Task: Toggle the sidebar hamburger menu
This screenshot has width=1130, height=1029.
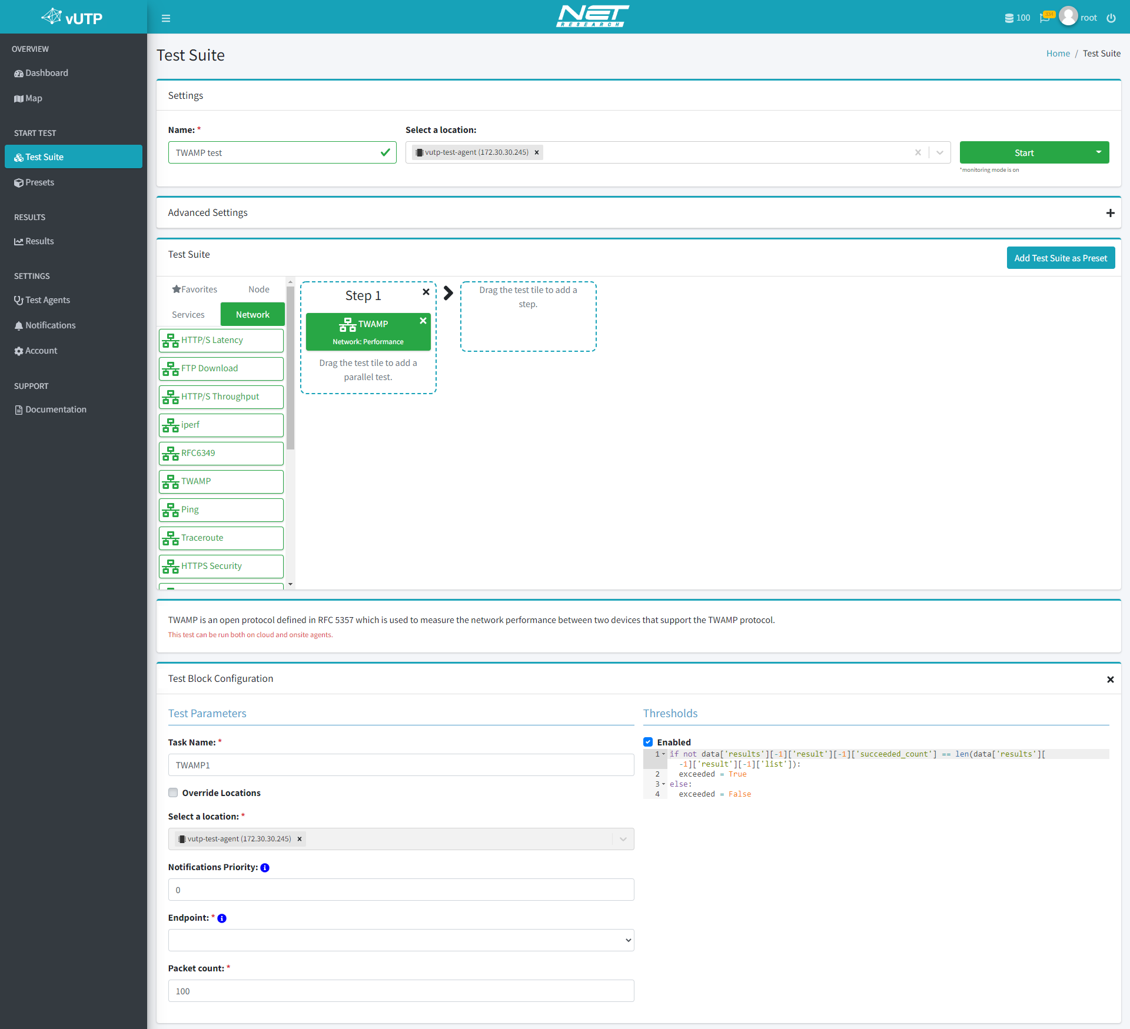Action: click(166, 18)
